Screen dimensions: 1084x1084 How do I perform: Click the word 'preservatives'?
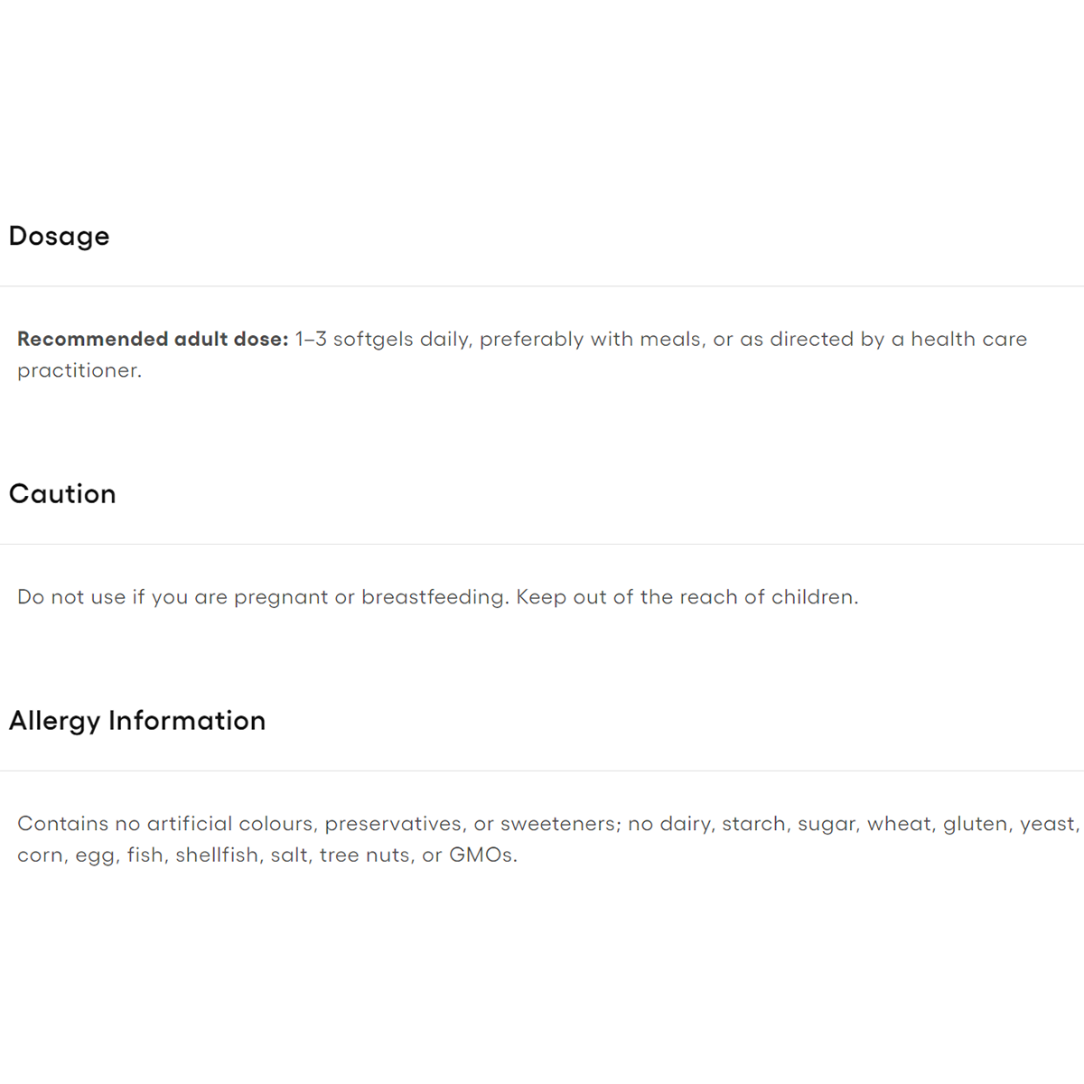394,824
